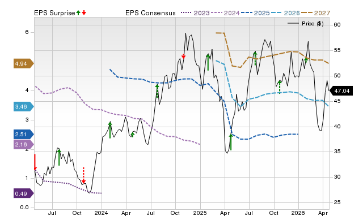Screen dimensions: 363x216
Task: Click the EPS Surprise legend label
Action: tap(54, 13)
